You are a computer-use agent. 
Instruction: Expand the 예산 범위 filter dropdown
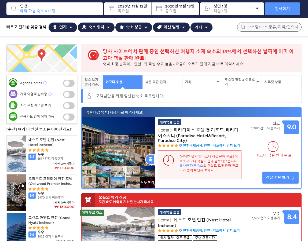click(x=171, y=27)
